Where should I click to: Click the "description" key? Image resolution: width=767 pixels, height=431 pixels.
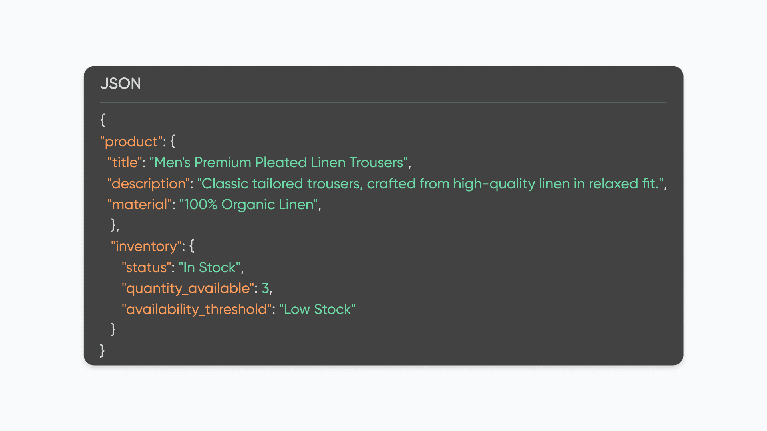click(148, 184)
